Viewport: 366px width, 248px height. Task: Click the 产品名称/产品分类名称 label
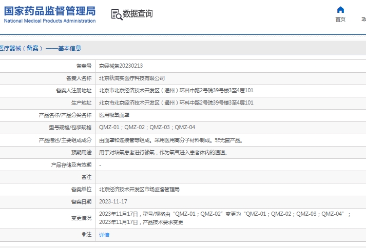(65, 115)
